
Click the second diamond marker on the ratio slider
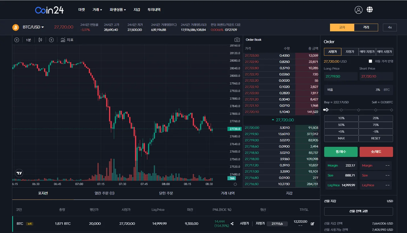[341, 110]
